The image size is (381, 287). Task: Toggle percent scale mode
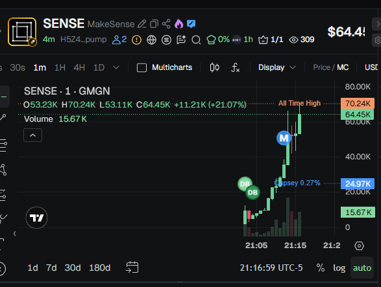(320, 268)
